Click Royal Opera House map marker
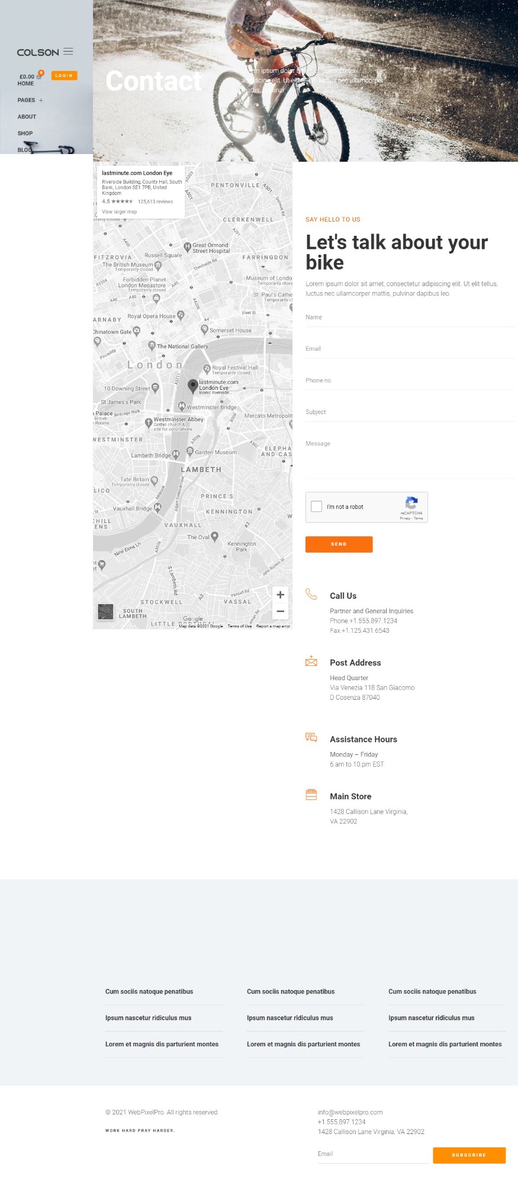The height and width of the screenshot is (1185, 518). click(181, 316)
